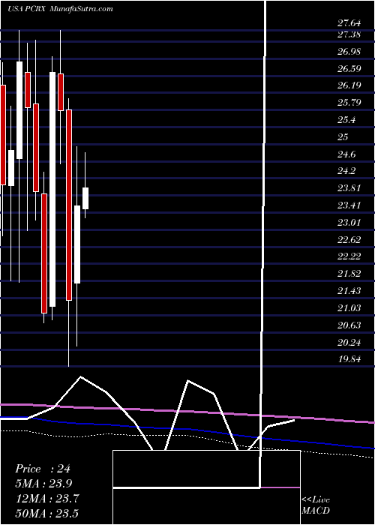Select the 23.41 price axis label

[349, 205]
